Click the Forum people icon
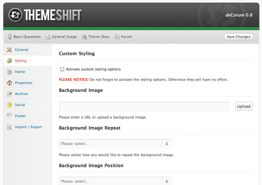The width and height of the screenshot is (262, 185). 117,37
